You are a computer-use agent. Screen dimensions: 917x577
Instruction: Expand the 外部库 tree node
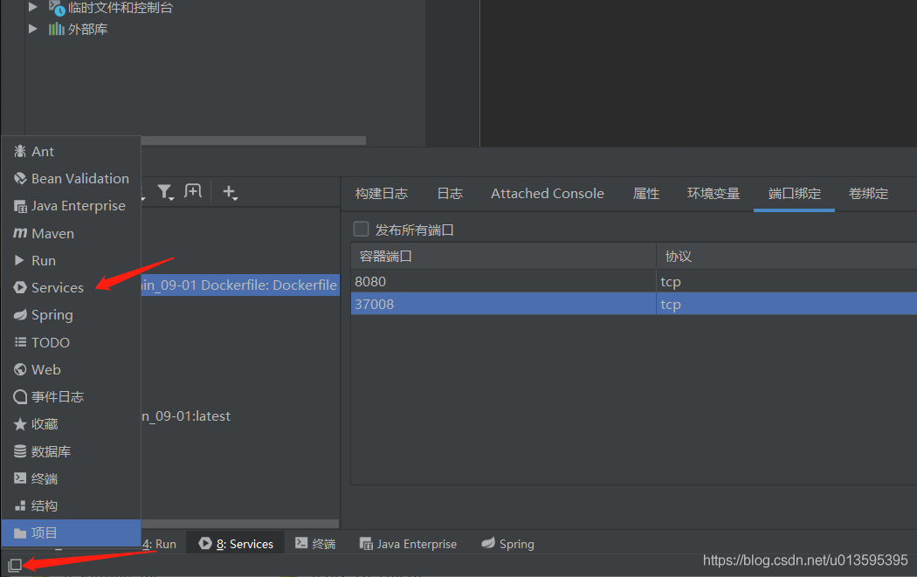(x=33, y=29)
